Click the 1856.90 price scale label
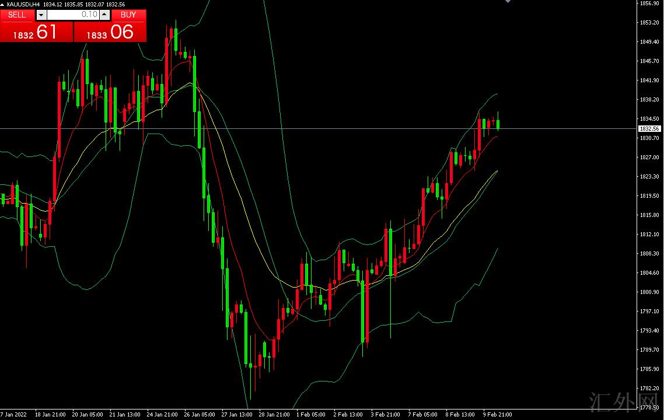 point(649,3)
